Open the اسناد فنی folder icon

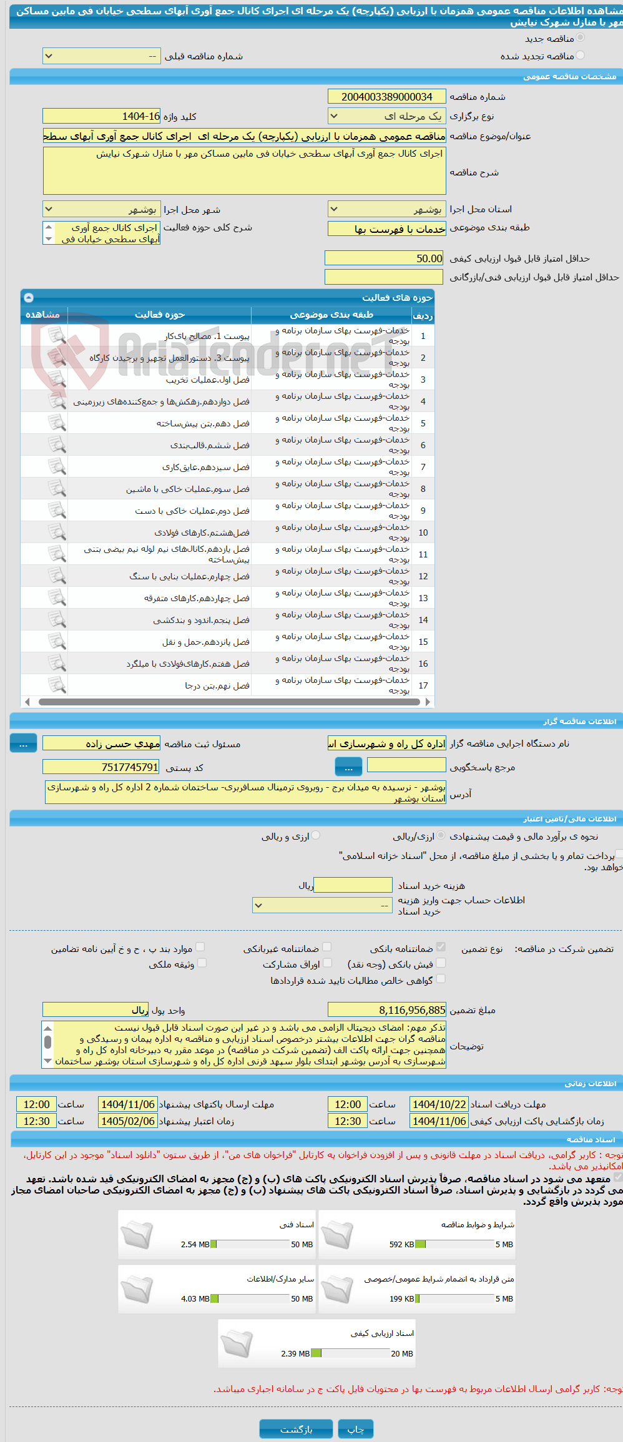pyautogui.click(x=137, y=1235)
